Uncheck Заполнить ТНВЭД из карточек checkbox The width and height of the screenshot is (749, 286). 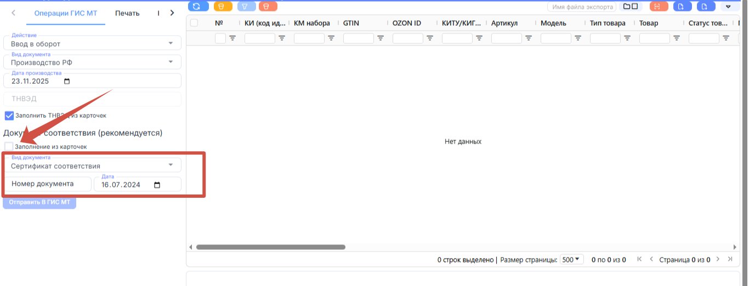9,116
